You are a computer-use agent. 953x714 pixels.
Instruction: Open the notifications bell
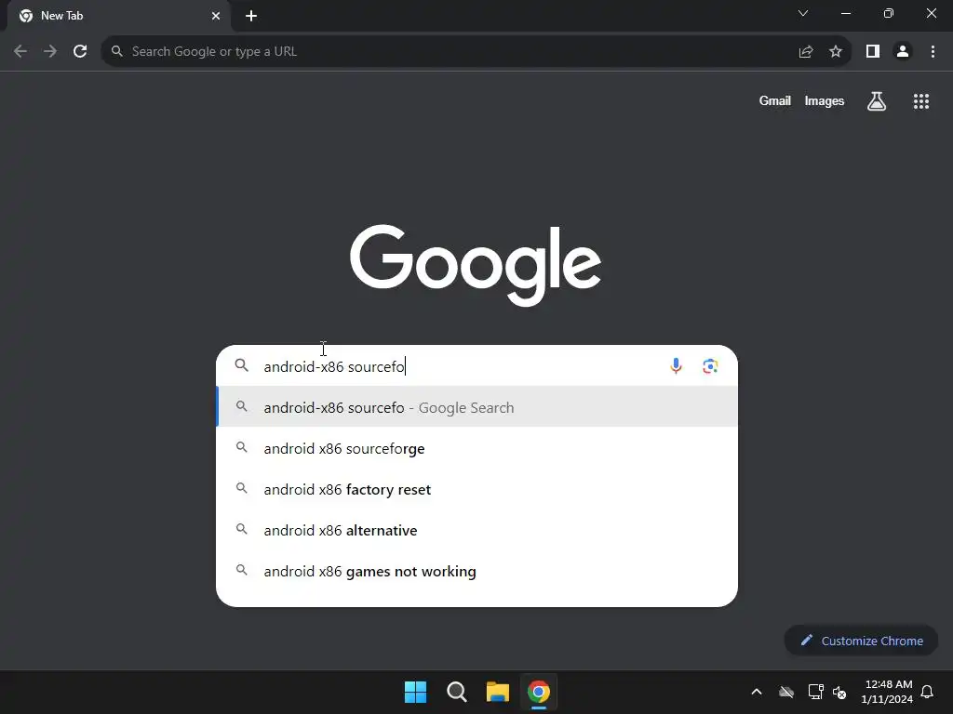point(928,692)
